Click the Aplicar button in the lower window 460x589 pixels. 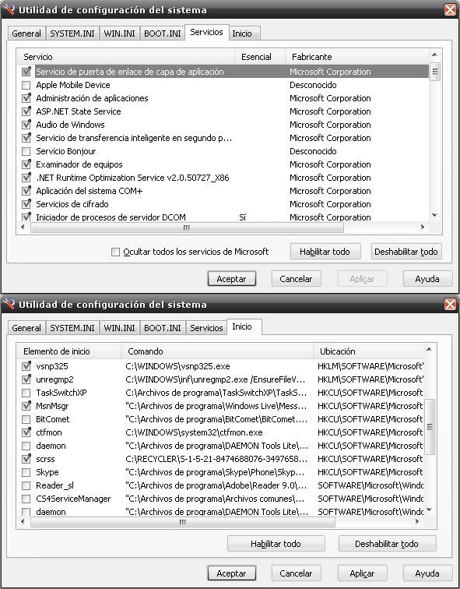pyautogui.click(x=362, y=573)
